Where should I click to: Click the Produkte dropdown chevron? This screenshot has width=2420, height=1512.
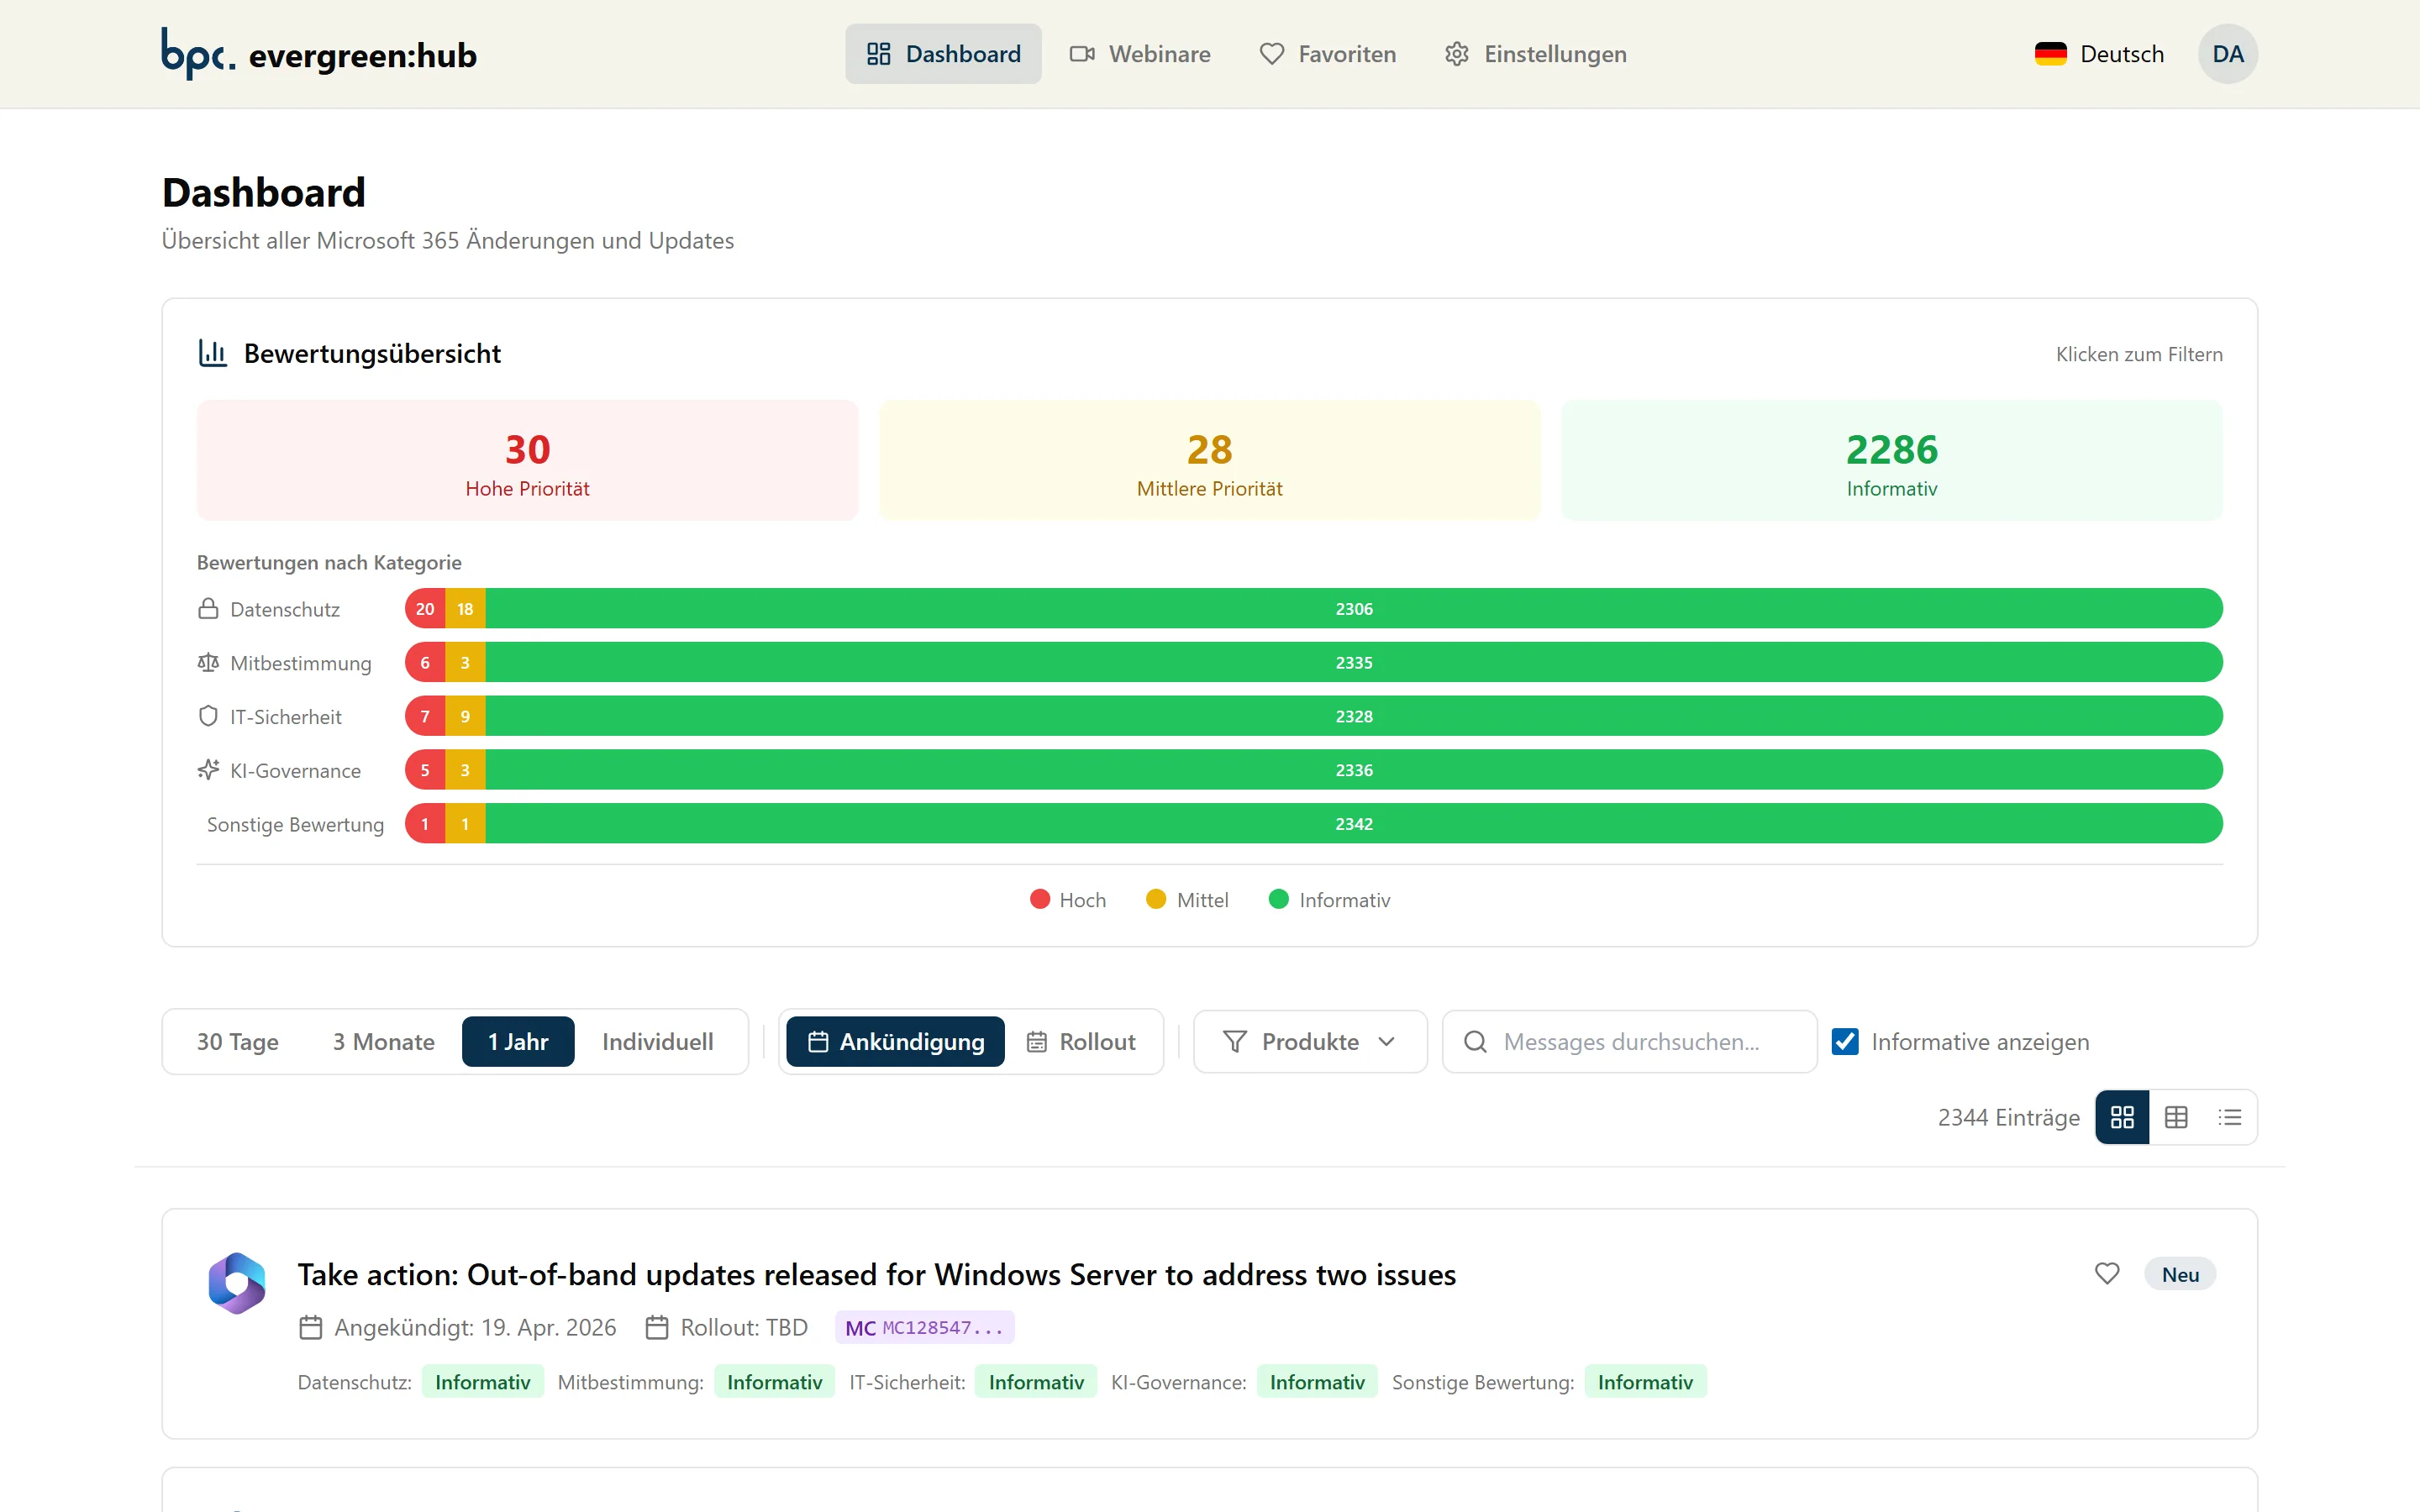tap(1386, 1042)
